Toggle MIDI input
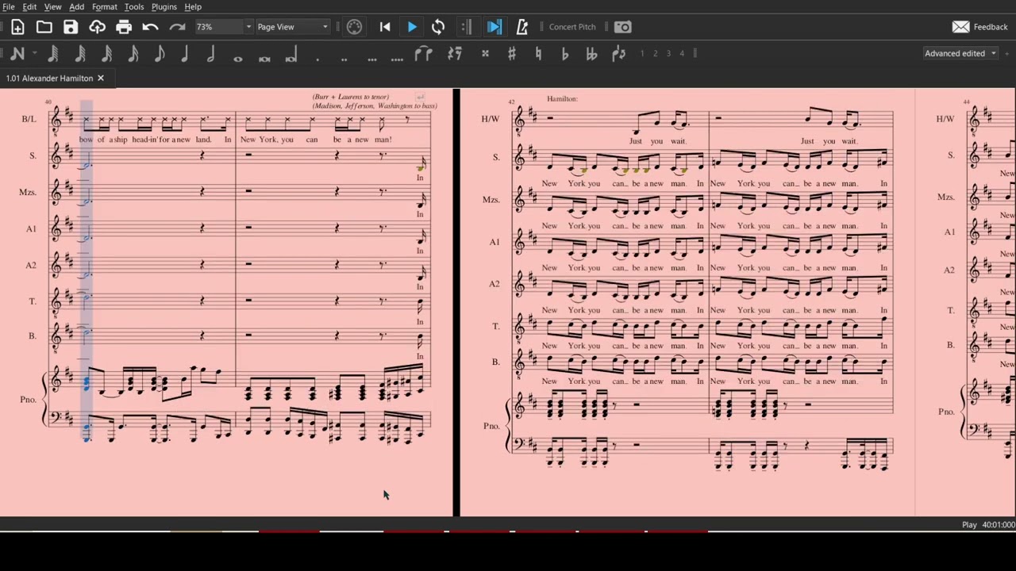 click(354, 27)
